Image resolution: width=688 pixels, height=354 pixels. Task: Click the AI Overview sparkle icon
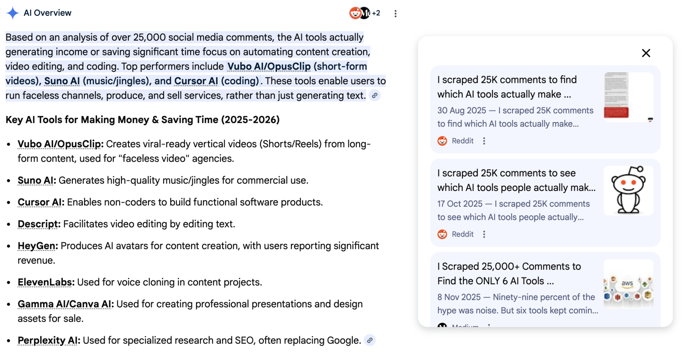coord(12,13)
